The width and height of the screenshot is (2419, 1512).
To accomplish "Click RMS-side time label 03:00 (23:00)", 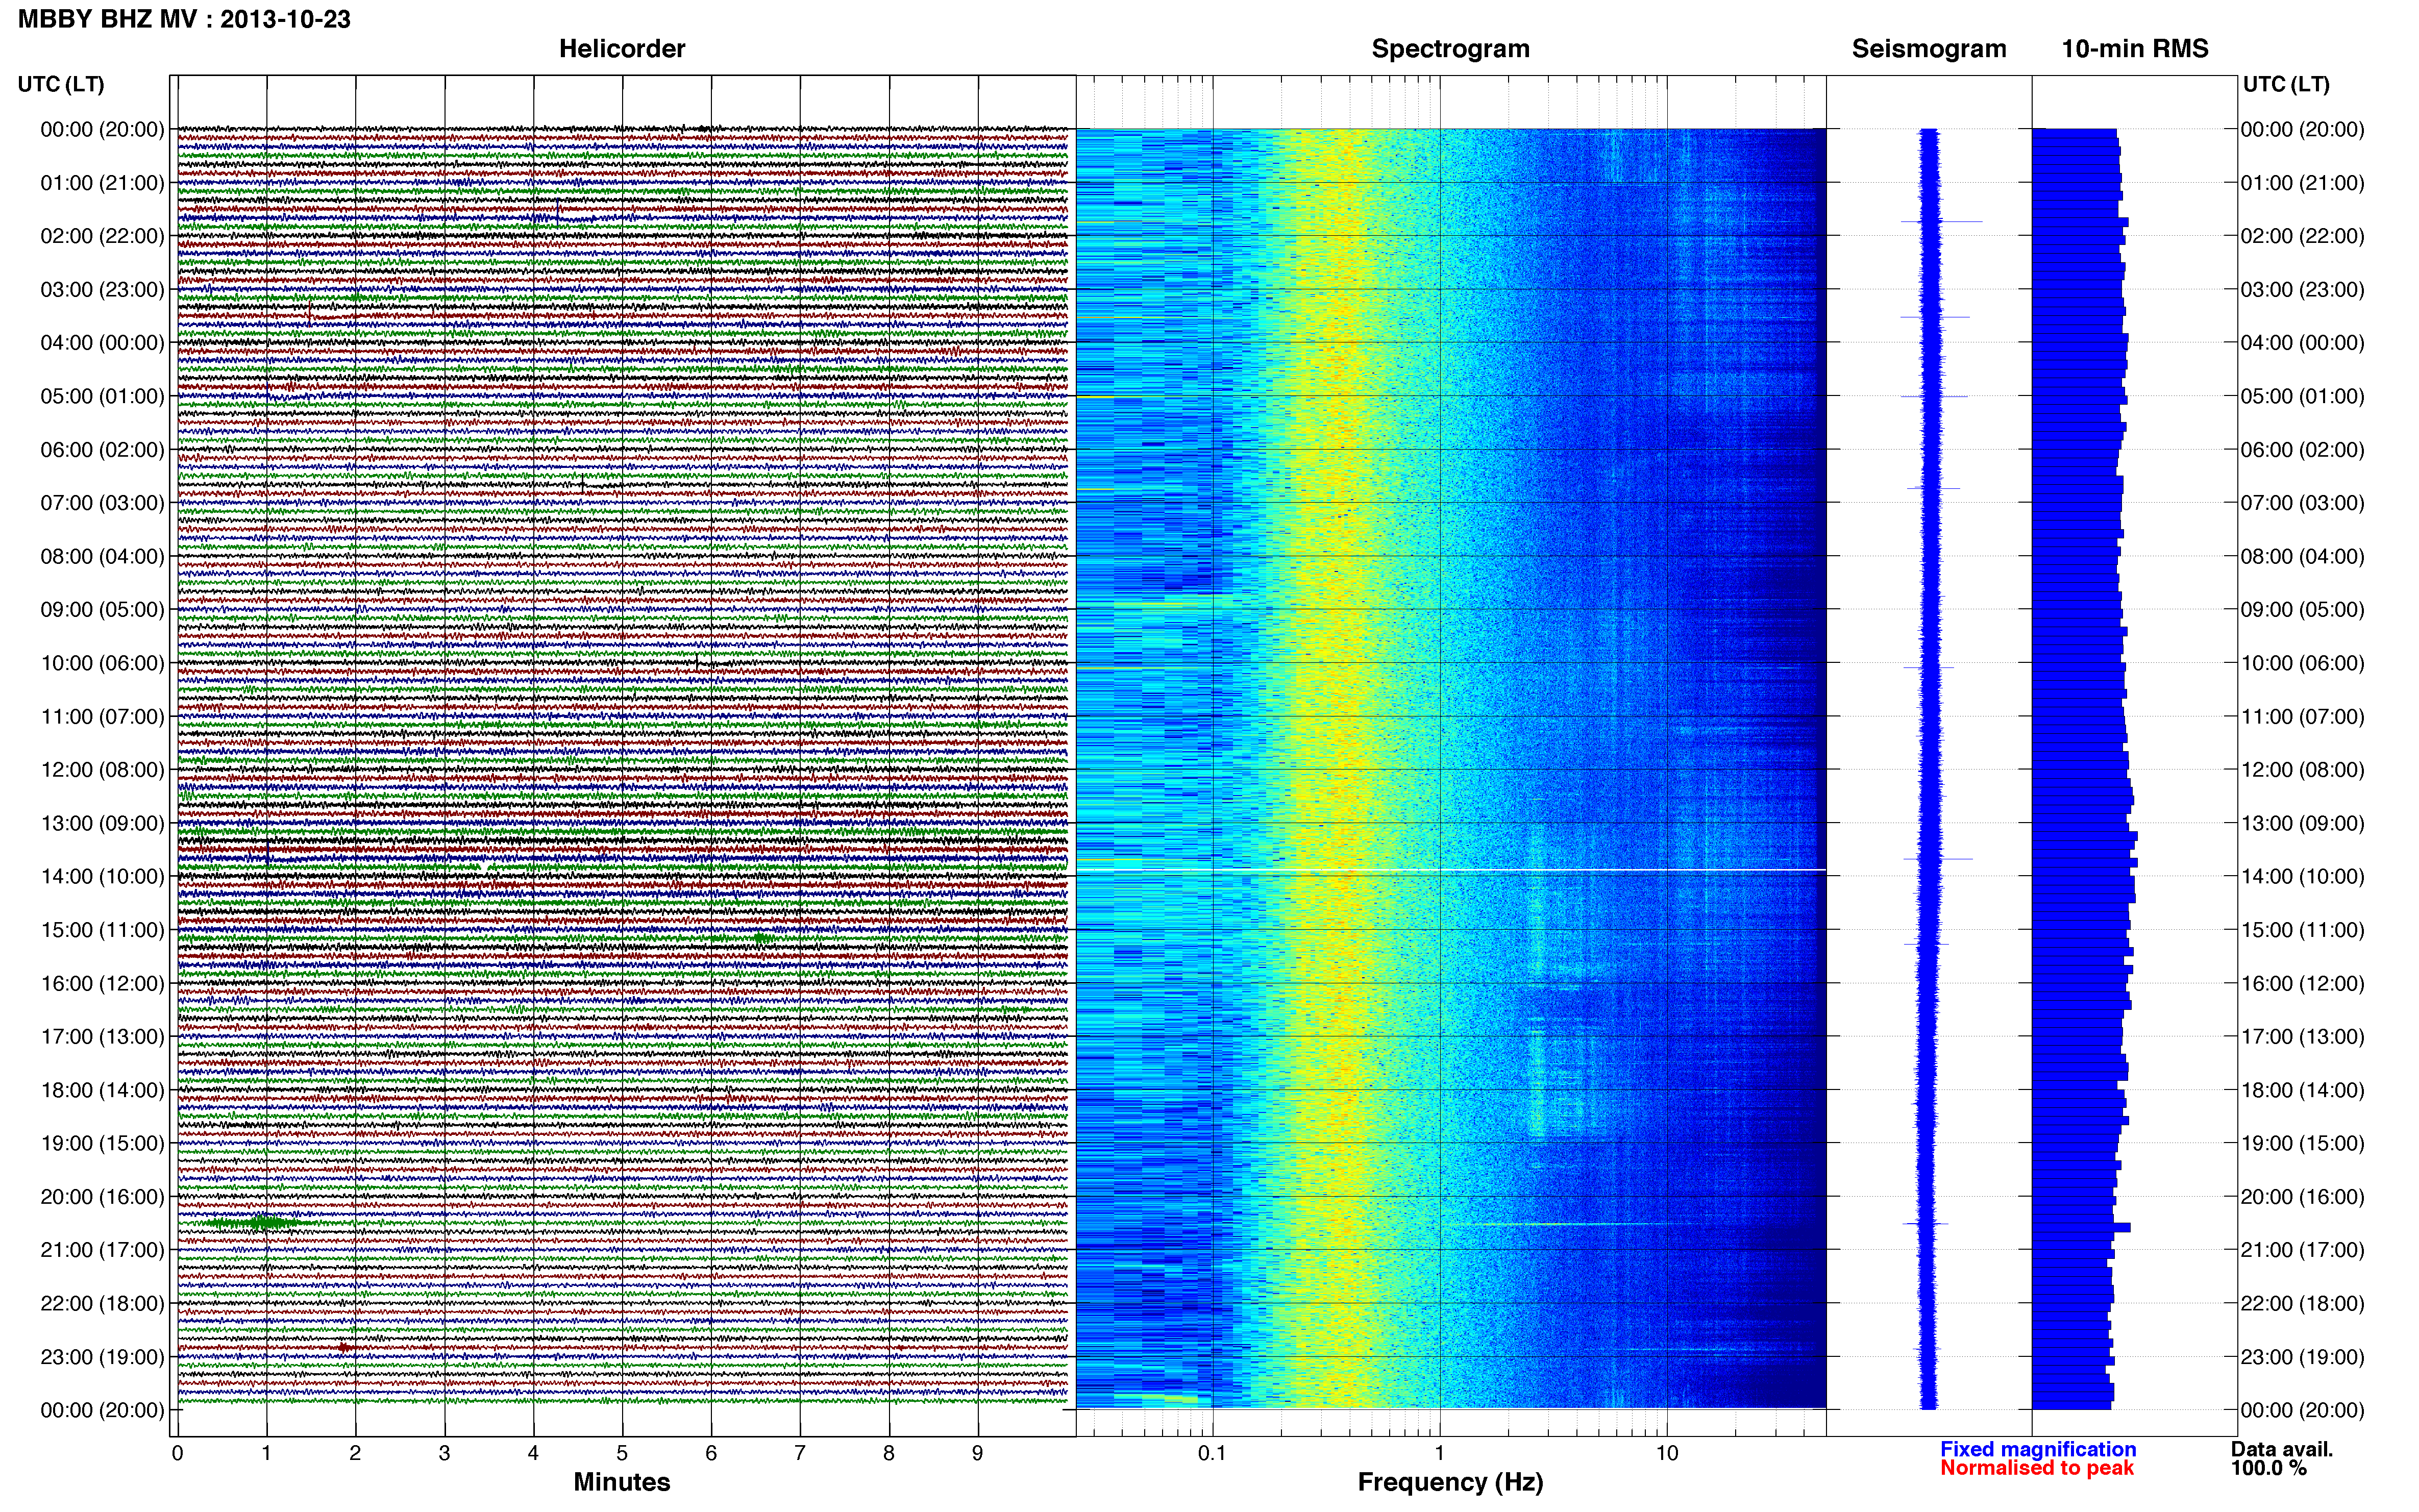I will pos(2302,290).
